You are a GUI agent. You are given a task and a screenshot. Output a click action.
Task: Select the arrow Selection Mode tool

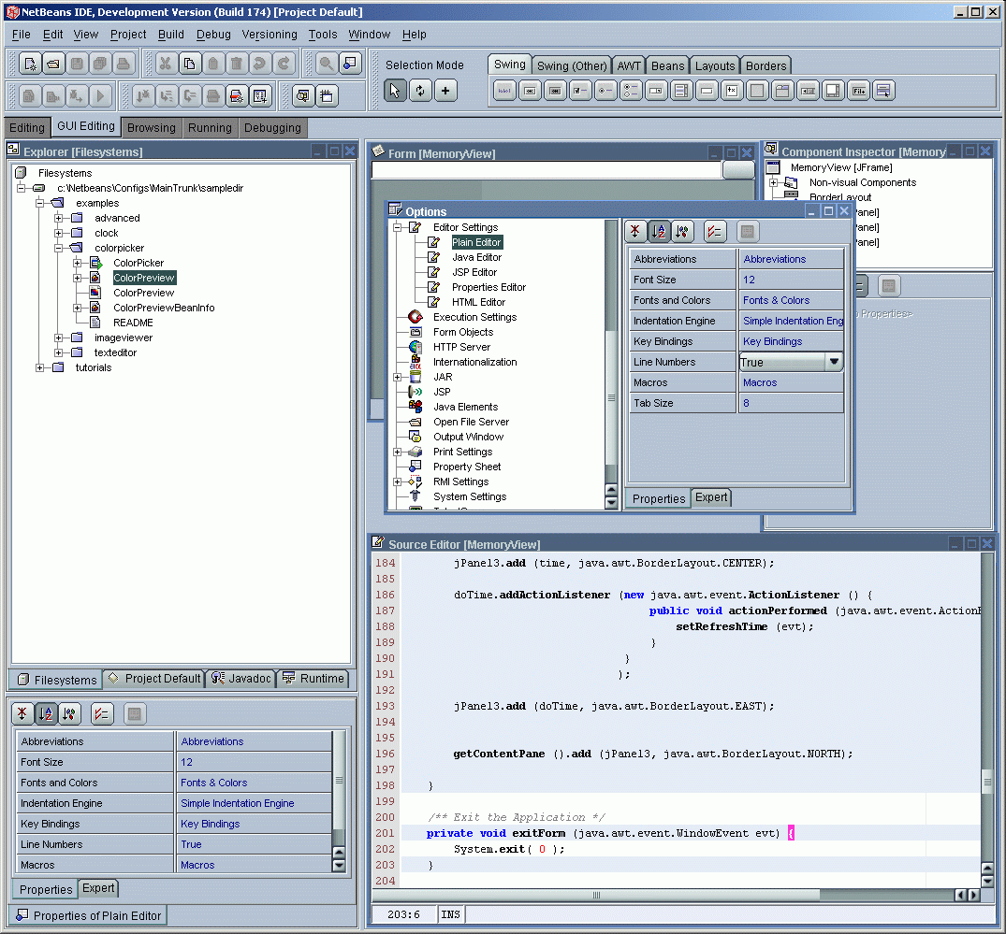point(395,91)
